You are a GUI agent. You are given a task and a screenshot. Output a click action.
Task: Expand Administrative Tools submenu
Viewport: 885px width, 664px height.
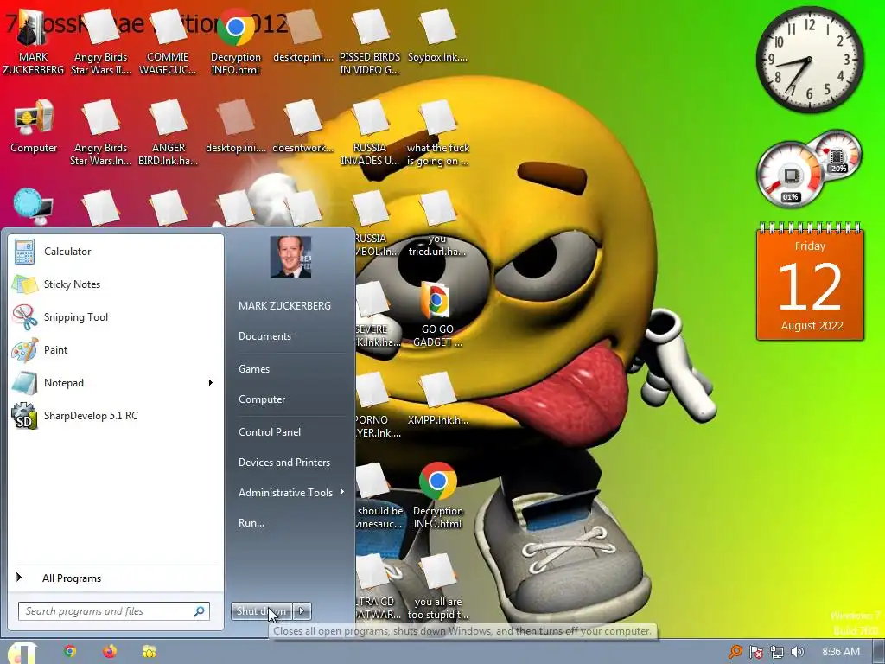click(x=290, y=492)
